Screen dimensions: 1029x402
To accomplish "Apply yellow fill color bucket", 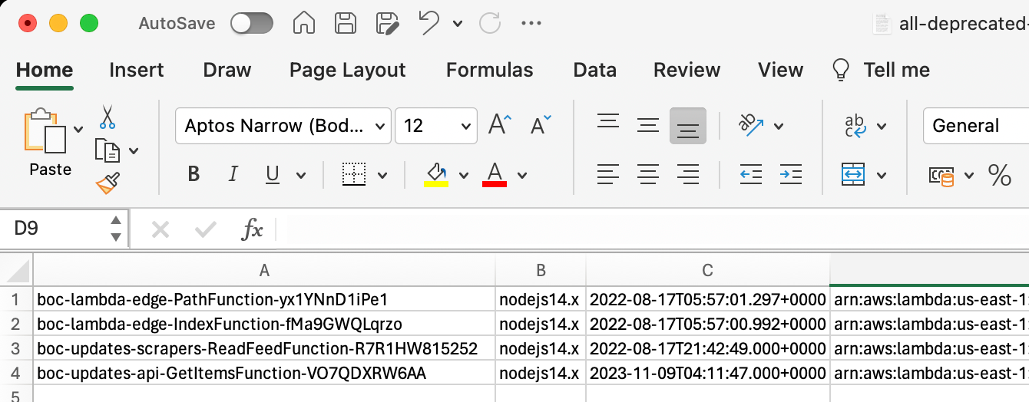I will point(436,174).
